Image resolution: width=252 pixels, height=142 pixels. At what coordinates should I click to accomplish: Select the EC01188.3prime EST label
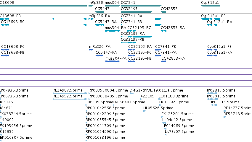173,96
